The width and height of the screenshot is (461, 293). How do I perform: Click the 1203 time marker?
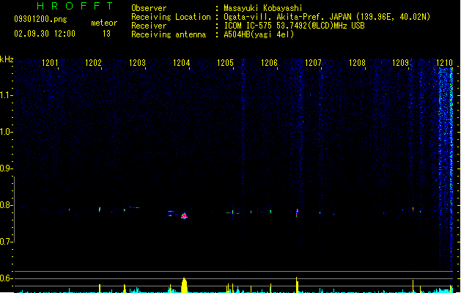coord(137,63)
